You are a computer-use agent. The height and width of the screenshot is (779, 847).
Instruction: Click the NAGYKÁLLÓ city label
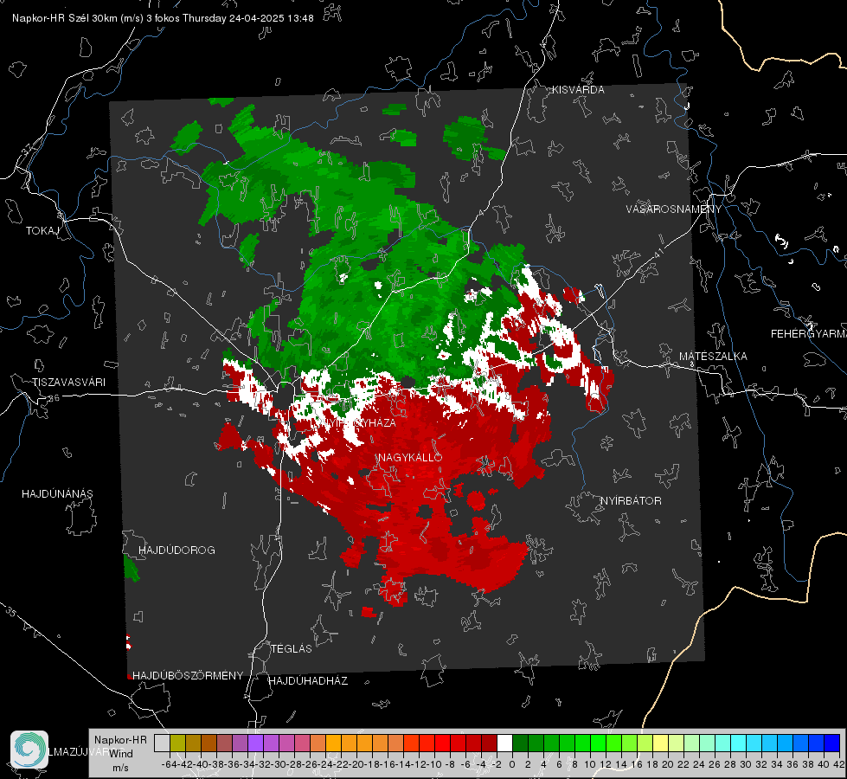click(410, 458)
